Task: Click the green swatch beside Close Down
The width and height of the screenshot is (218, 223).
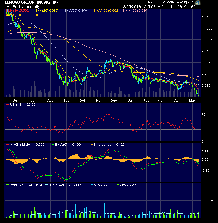Action: tap(118, 184)
